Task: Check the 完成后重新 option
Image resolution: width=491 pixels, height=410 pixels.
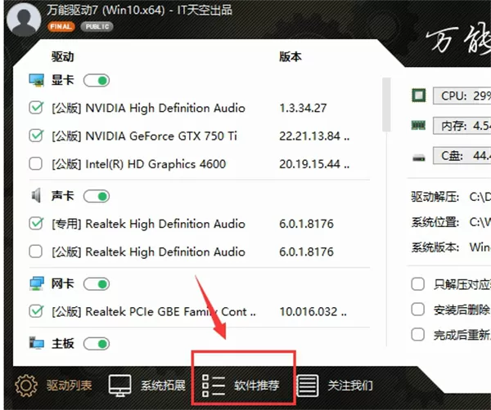Action: coord(418,334)
